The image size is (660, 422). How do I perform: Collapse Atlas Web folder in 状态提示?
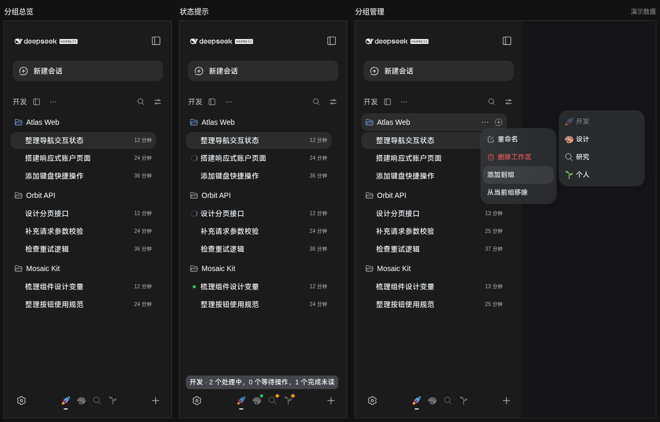194,122
